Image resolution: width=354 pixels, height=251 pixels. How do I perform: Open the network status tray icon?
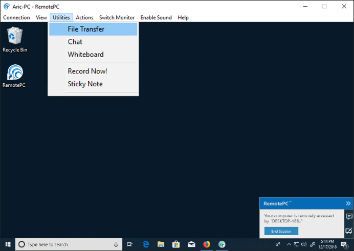296,244
